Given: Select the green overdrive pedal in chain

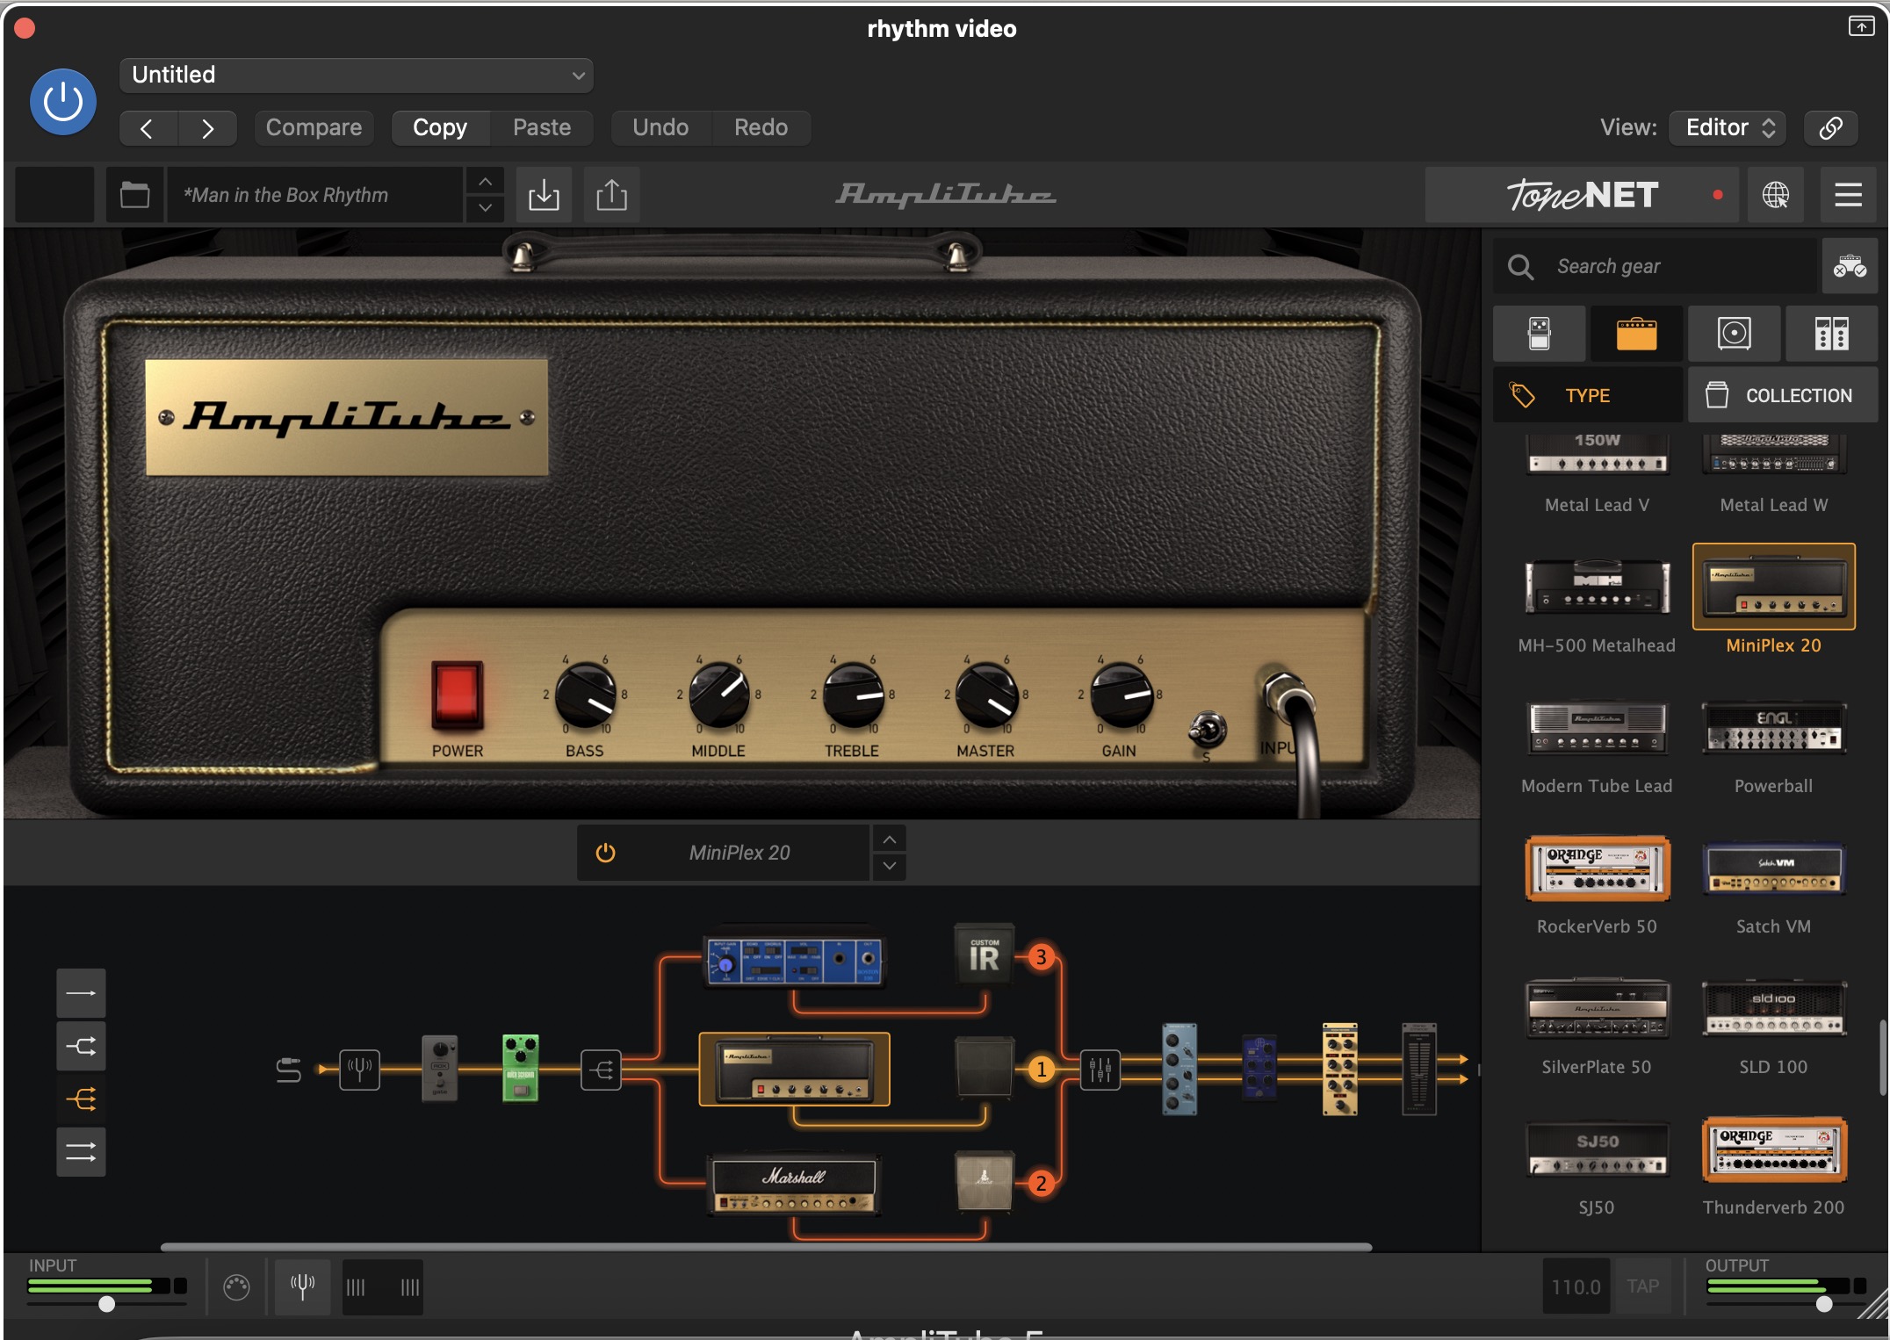Looking at the screenshot, I should [520, 1068].
